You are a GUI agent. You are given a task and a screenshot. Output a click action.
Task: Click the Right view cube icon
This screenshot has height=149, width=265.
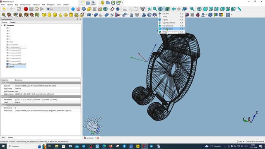[x=216, y=9]
